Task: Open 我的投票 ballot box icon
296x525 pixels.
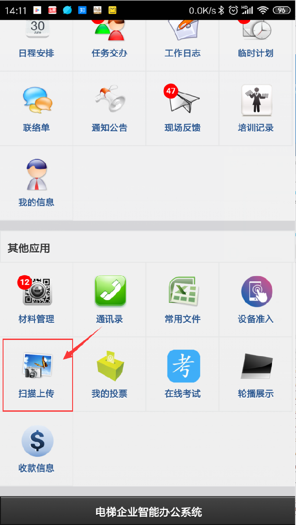Action: tap(110, 366)
